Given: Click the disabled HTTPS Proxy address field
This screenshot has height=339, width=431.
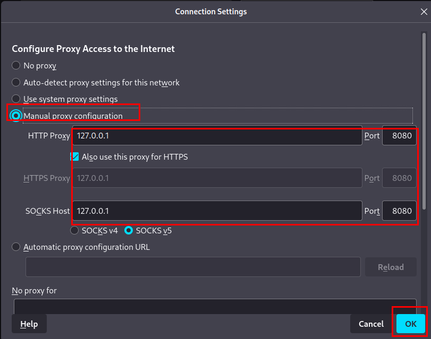Looking at the screenshot, I should pyautogui.click(x=217, y=178).
